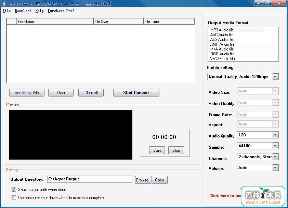Enable computer shut down when complete checkbox

(14, 197)
